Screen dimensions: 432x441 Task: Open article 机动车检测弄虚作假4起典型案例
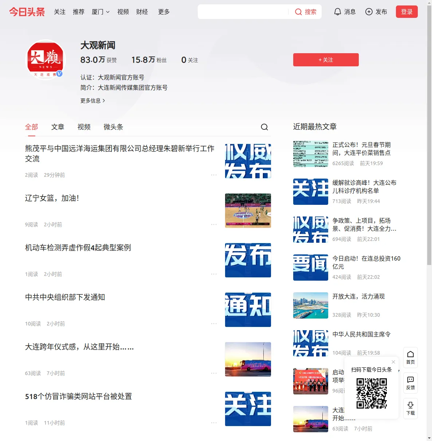tap(78, 248)
